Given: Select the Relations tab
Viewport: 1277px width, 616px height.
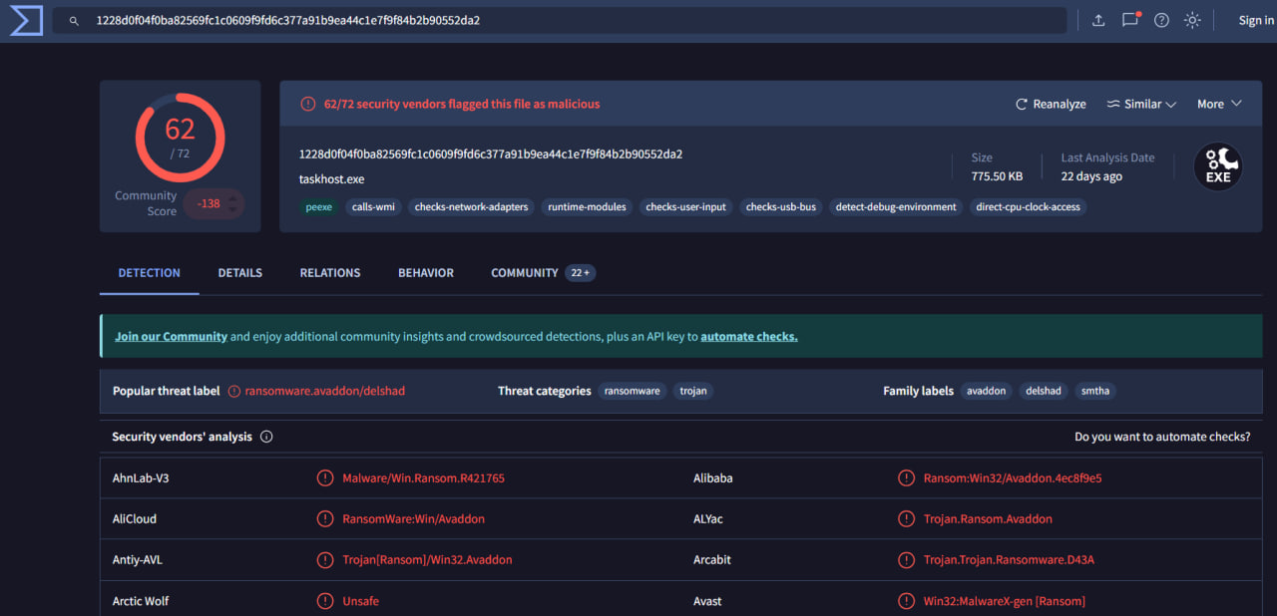Looking at the screenshot, I should point(330,273).
